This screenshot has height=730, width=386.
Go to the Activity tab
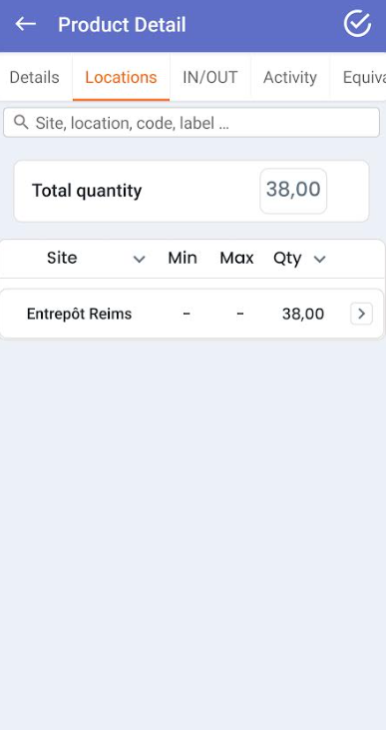pyautogui.click(x=290, y=77)
